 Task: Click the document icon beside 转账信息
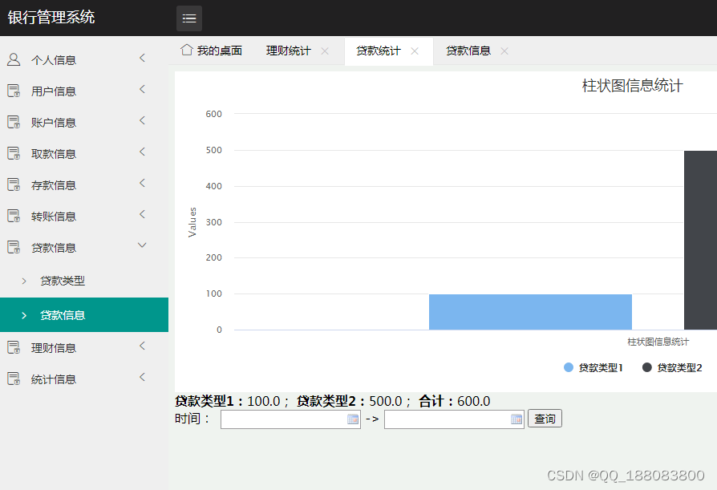(x=14, y=216)
